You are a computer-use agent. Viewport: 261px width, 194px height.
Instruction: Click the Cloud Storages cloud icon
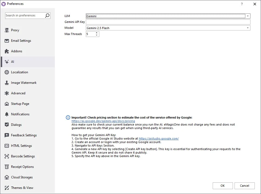(7, 177)
